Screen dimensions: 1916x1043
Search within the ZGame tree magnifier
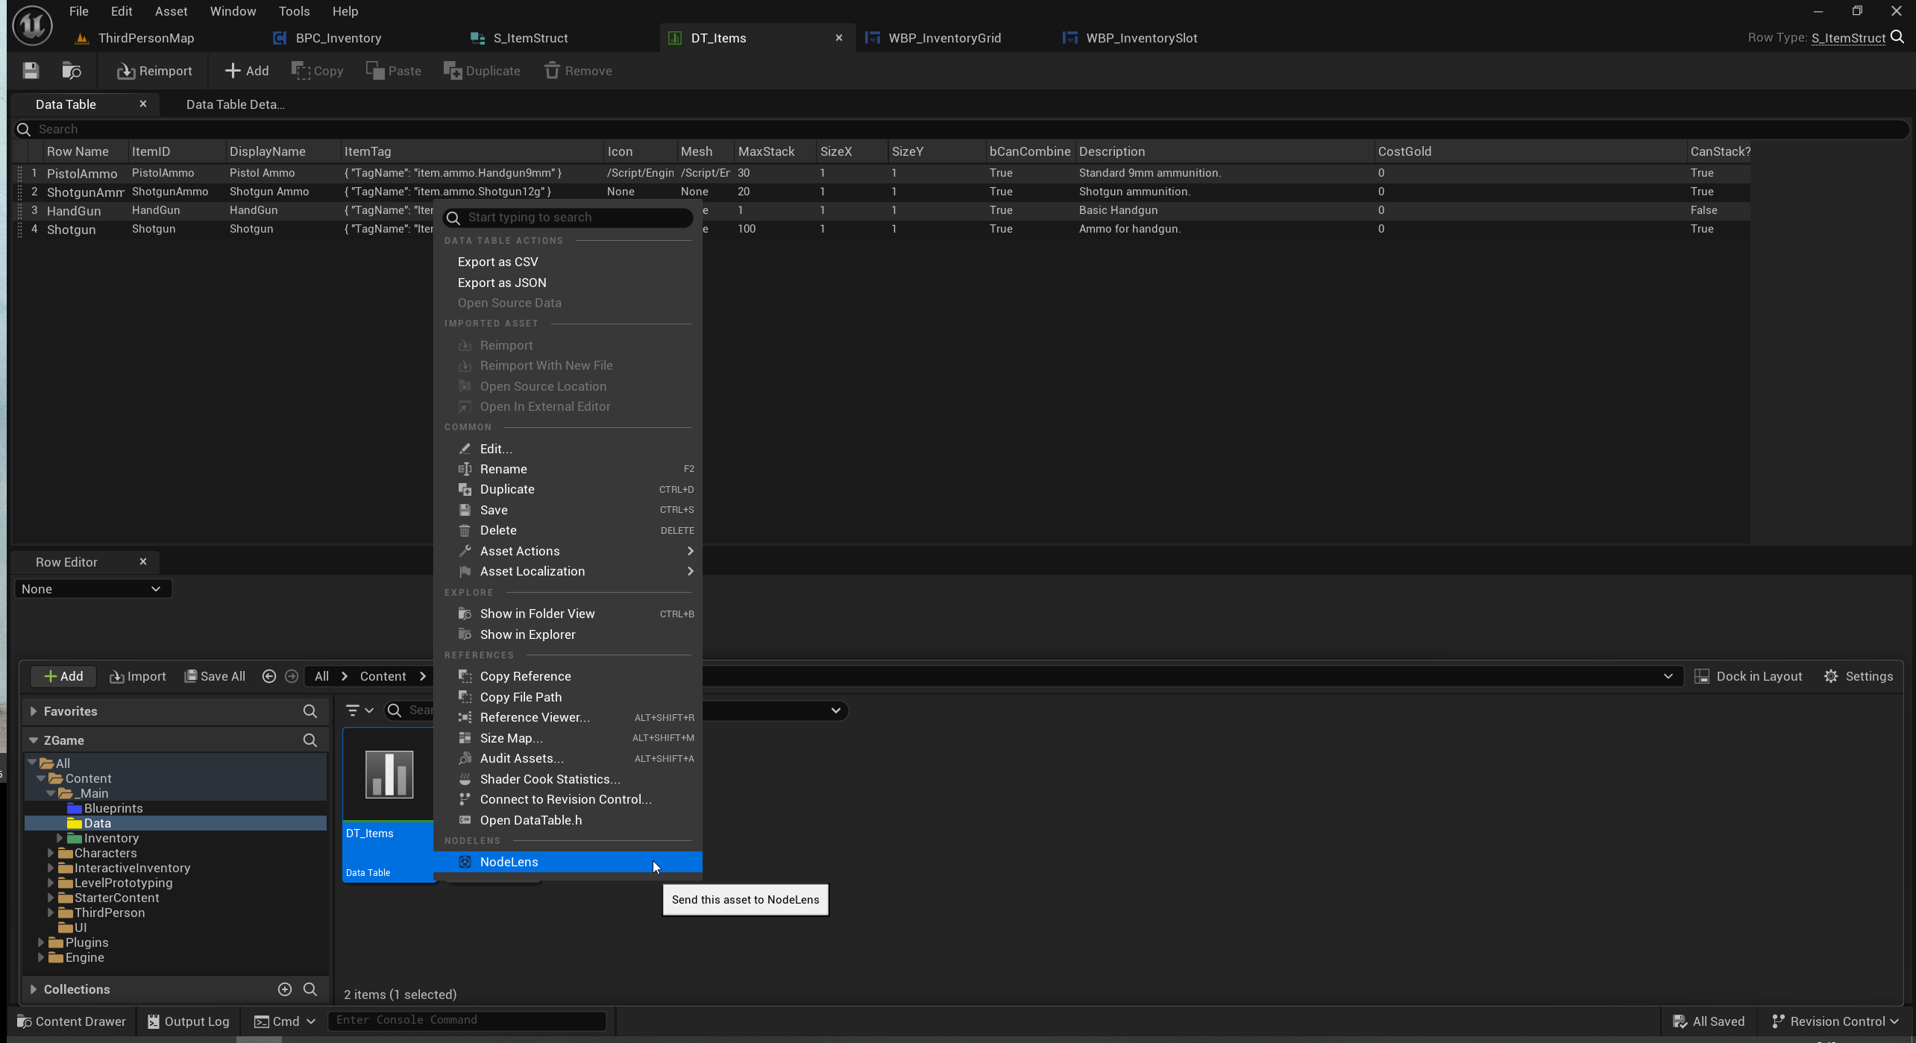[x=310, y=740]
